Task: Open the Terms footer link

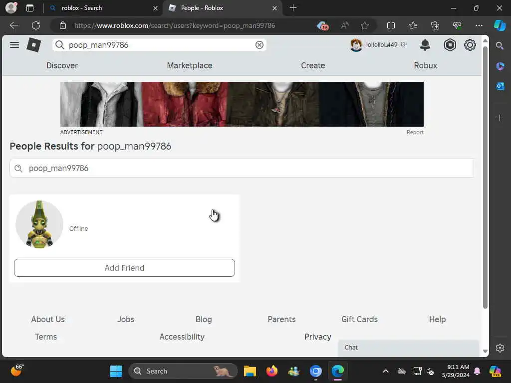Action: pos(46,337)
